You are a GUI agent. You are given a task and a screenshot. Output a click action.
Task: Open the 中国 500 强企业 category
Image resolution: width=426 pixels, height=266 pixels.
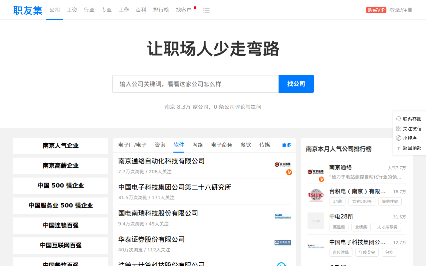tap(61, 186)
